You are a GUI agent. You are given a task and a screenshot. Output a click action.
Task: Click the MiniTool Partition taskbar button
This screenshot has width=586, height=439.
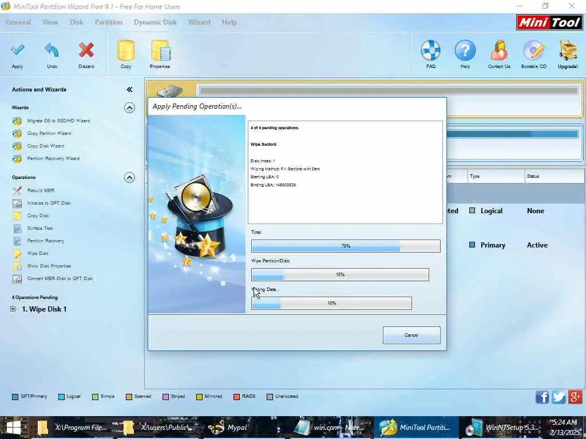click(416, 428)
